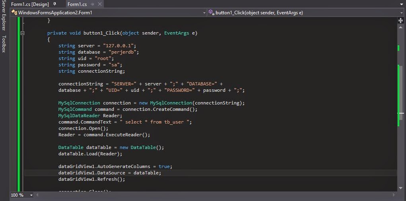
Task: Click the 'select * from tb_user' query text
Action: [x=155, y=122]
